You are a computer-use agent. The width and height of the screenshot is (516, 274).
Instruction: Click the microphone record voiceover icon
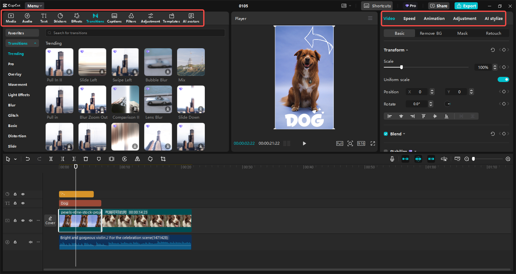(x=392, y=159)
